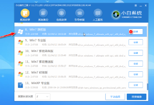Select the 12、Win7 初级版 title text
The height and width of the screenshot is (105, 154).
(x=36, y=72)
